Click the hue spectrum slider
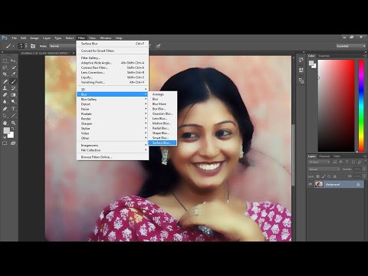Image resolution: width=368 pixels, height=276 pixels. point(361,106)
